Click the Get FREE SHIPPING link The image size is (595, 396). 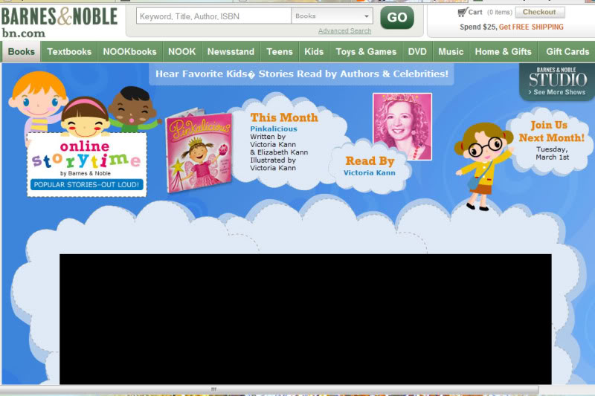pyautogui.click(x=531, y=27)
